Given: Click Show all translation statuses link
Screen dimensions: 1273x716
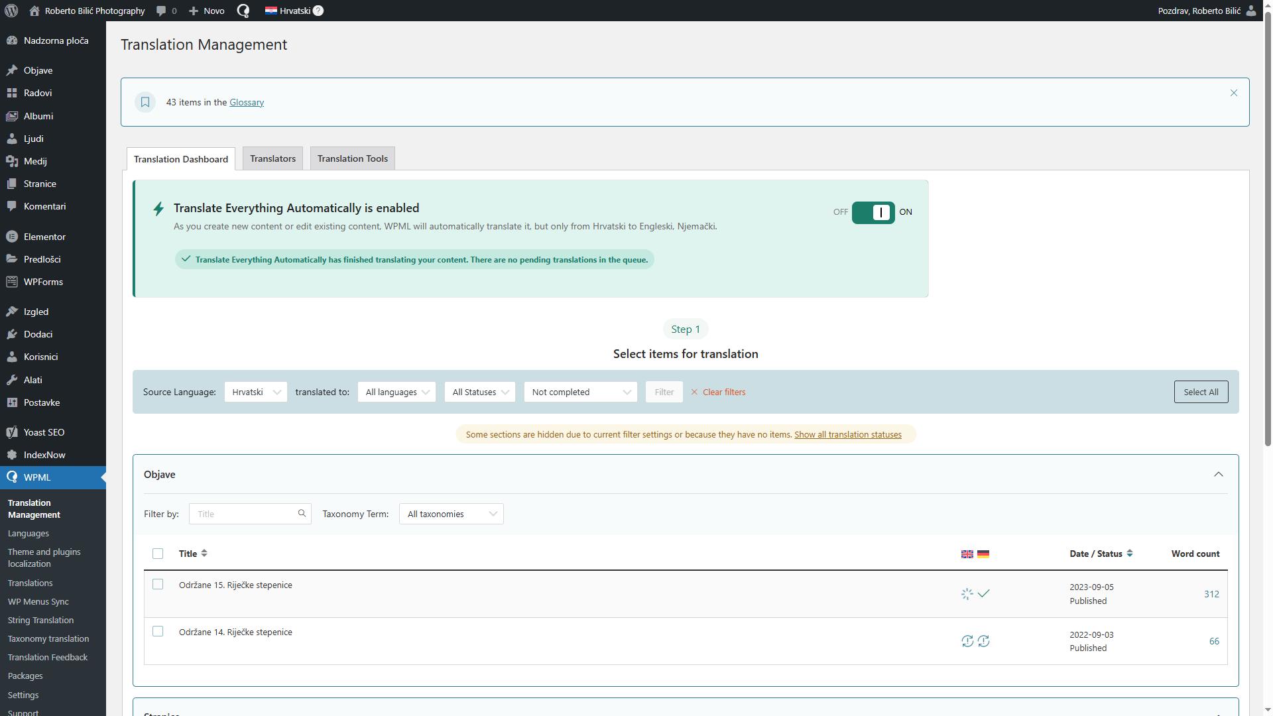Looking at the screenshot, I should click(848, 435).
